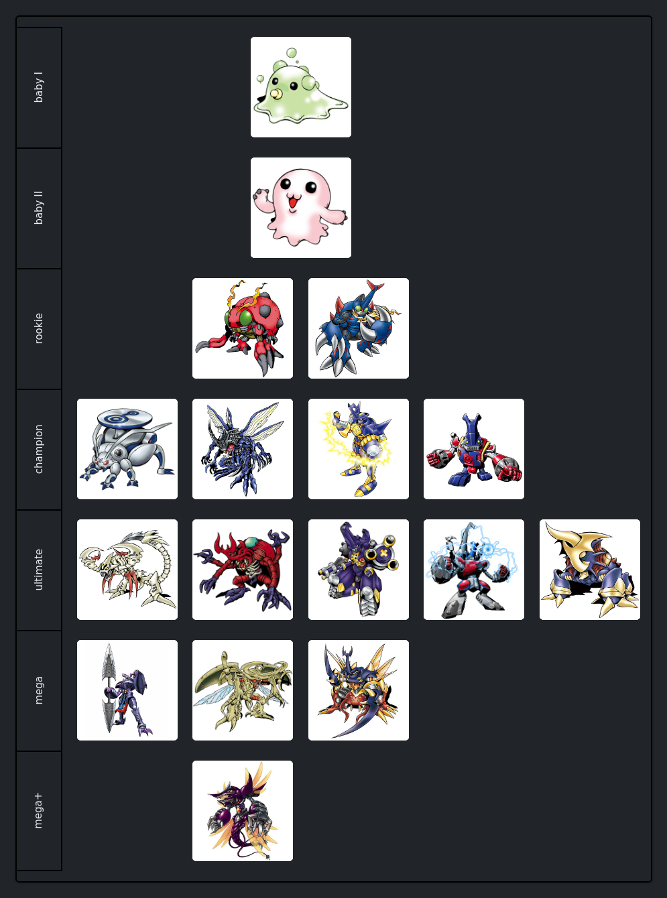Click the mega+ row label
Viewport: 667px width, 898px height.
(x=39, y=811)
